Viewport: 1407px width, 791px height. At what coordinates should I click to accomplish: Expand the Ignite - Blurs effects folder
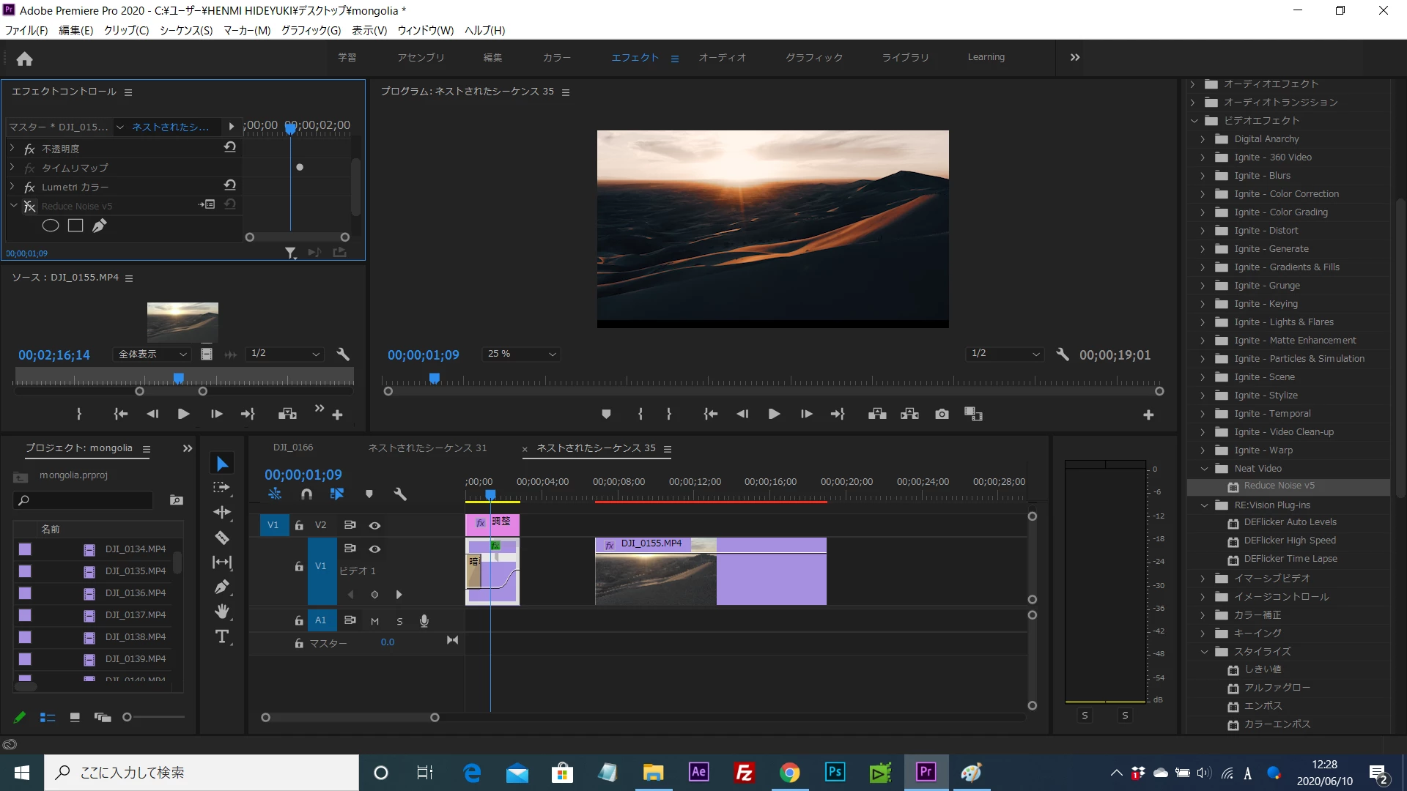(1203, 176)
